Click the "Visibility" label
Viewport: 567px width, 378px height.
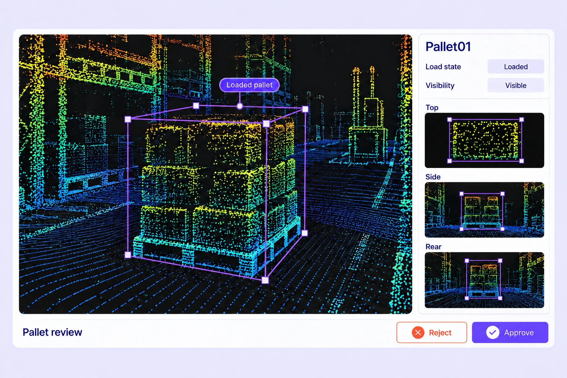(x=440, y=86)
